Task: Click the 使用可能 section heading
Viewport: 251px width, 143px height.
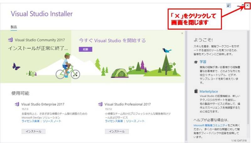Action: pyautogui.click(x=20, y=93)
